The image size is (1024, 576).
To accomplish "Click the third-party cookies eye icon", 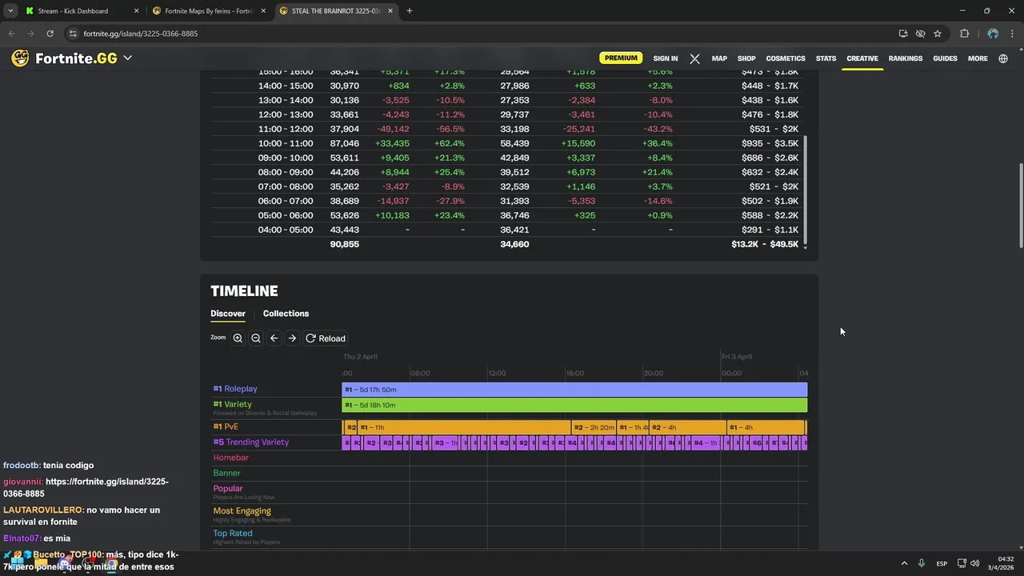I will pos(920,34).
